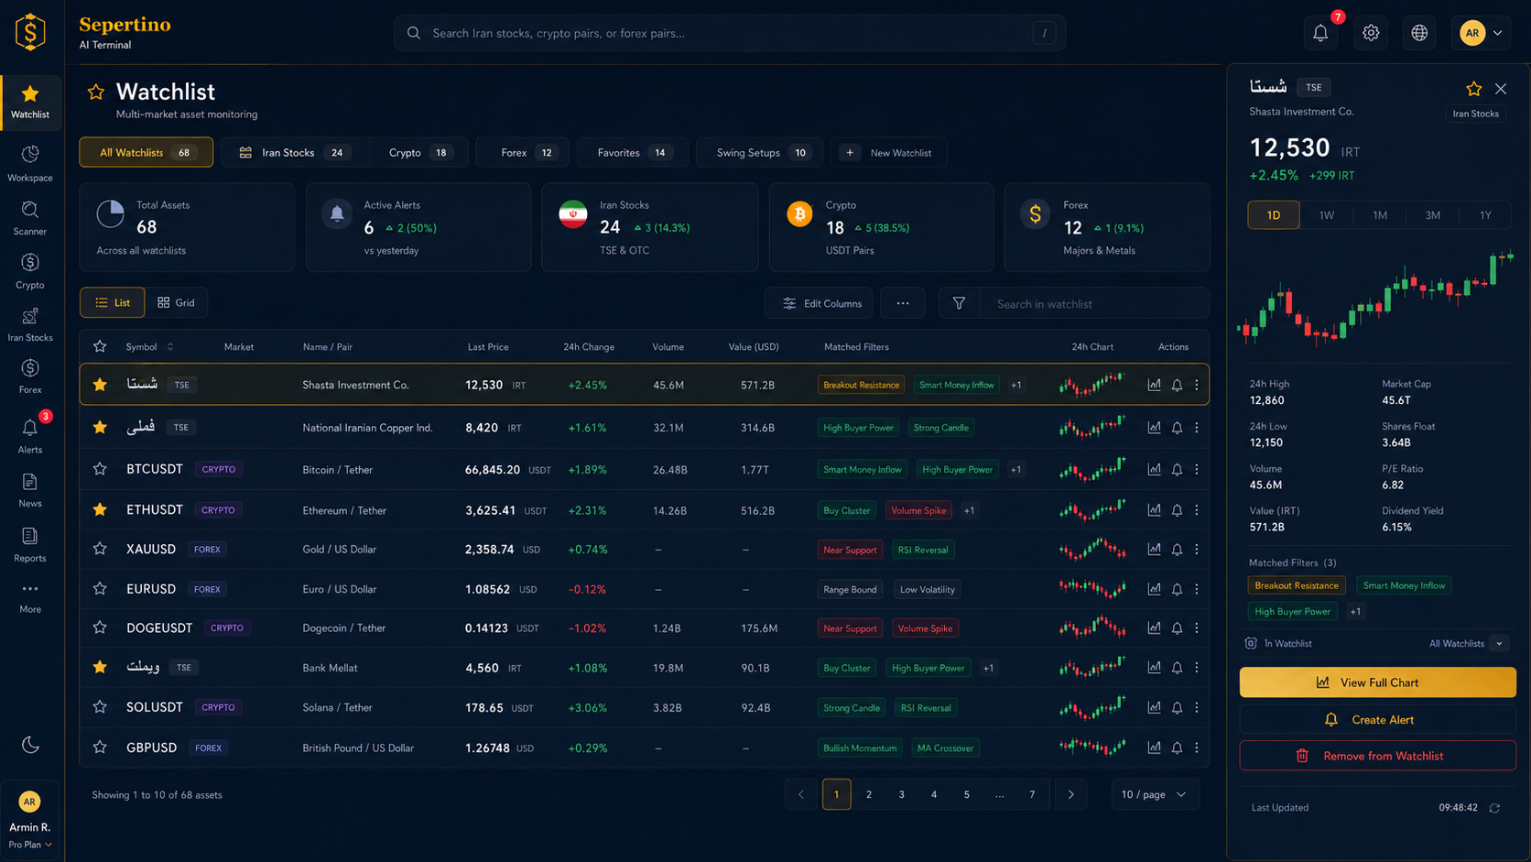
Task: Click the filter funnel icon
Action: click(959, 303)
